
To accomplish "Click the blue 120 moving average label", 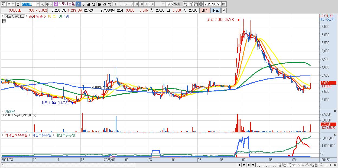I will click(x=66, y=16).
